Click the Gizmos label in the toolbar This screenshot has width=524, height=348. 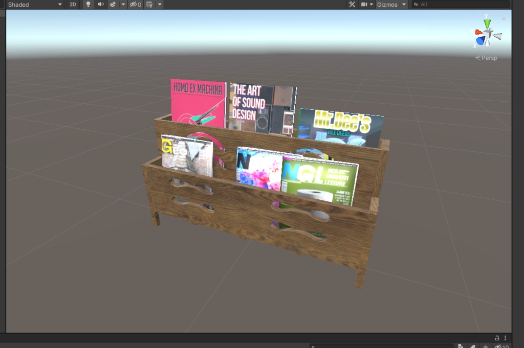[386, 5]
